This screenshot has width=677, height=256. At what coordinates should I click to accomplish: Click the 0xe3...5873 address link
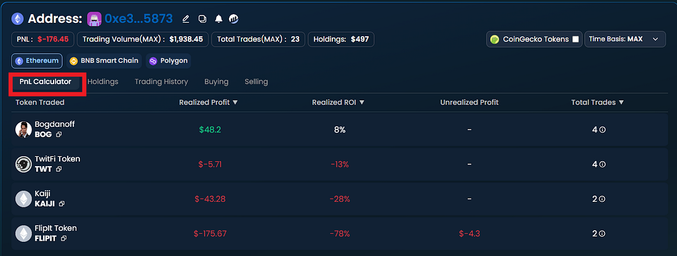click(x=138, y=18)
